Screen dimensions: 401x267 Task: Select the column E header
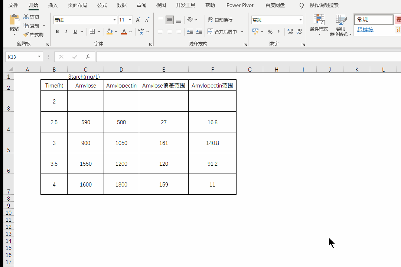point(164,69)
